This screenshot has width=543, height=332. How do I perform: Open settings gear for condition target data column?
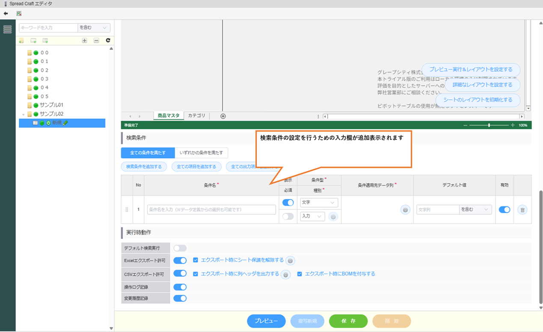[405, 210]
